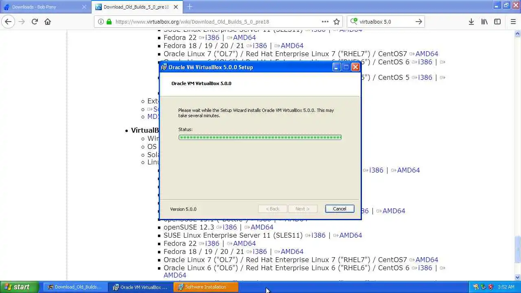Bookmark this page with the star icon
This screenshot has width=521, height=293.
[x=337, y=22]
